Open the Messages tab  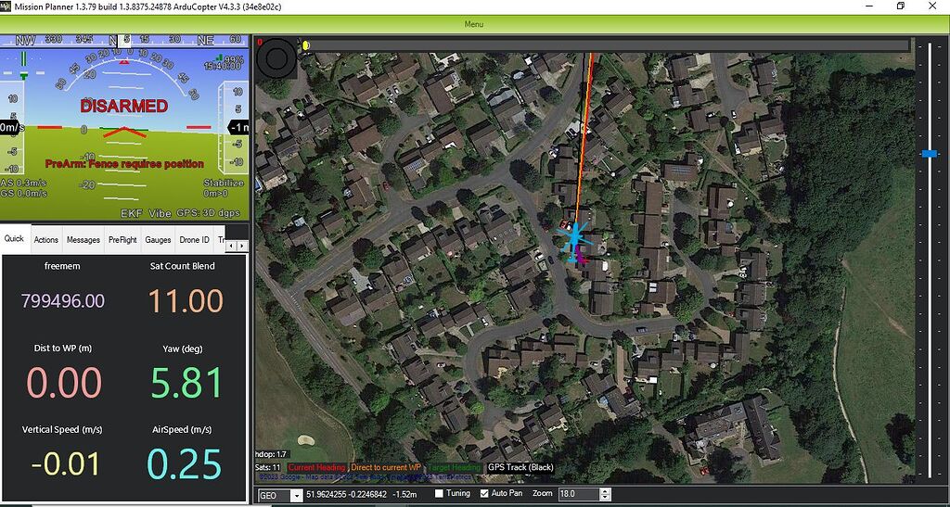[83, 239]
